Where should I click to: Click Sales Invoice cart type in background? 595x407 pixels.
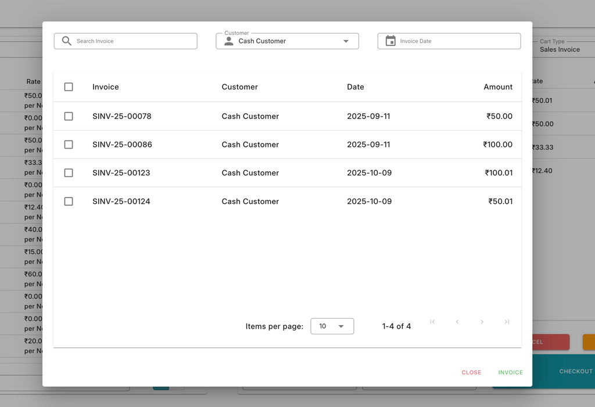(x=560, y=50)
